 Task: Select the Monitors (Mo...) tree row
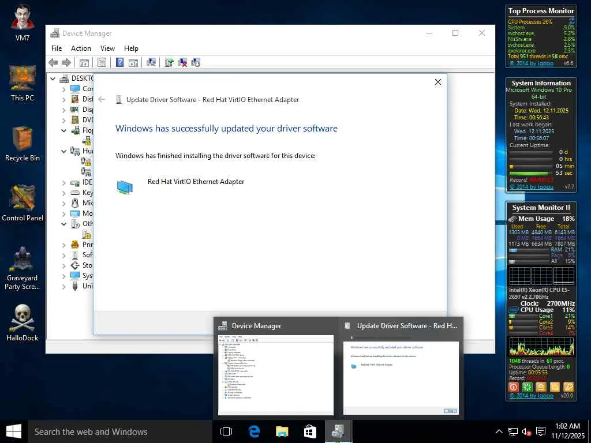coord(82,213)
